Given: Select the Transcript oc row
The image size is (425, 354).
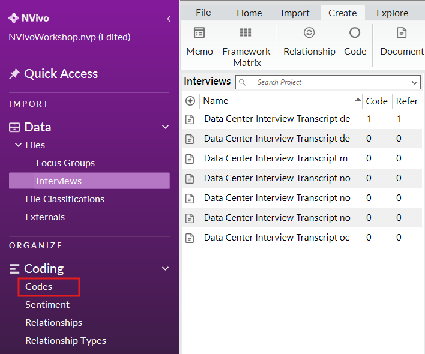Looking at the screenshot, I should click(302, 237).
